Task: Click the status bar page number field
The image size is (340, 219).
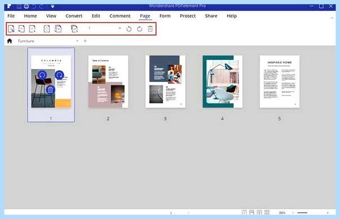Action: pyautogui.click(x=171, y=213)
